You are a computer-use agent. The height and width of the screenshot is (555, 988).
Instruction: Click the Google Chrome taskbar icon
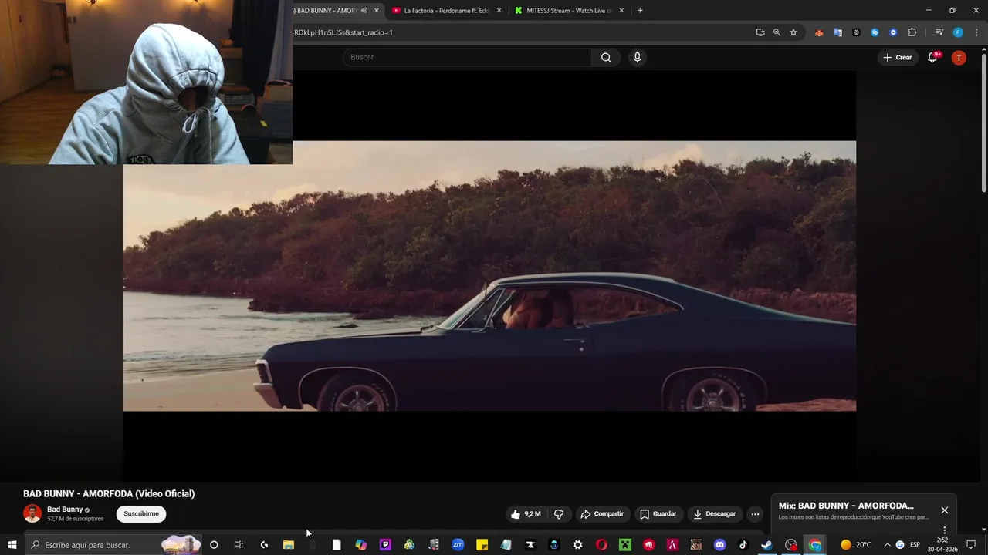pyautogui.click(x=815, y=545)
